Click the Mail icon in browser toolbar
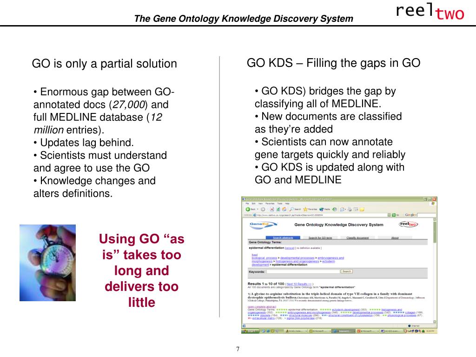The width and height of the screenshot is (476, 357). (x=342, y=209)
